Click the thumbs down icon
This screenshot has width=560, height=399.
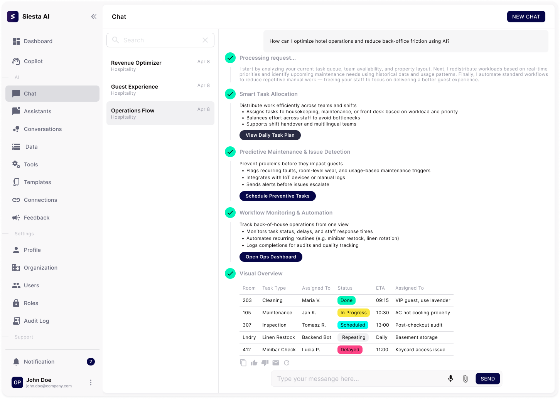[265, 363]
